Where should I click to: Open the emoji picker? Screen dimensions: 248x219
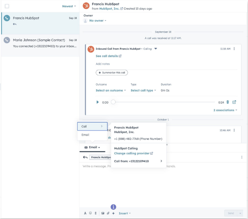[x=90, y=213]
